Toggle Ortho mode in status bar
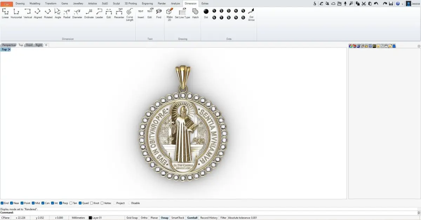The height and width of the screenshot is (220, 421). click(x=144, y=218)
